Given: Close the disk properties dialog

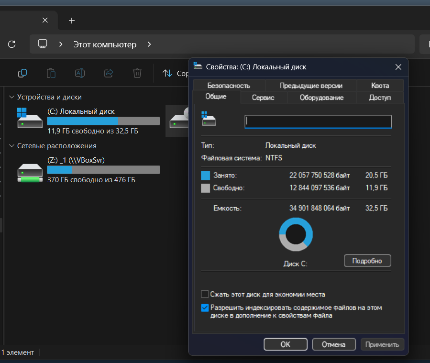Looking at the screenshot, I should 398,67.
